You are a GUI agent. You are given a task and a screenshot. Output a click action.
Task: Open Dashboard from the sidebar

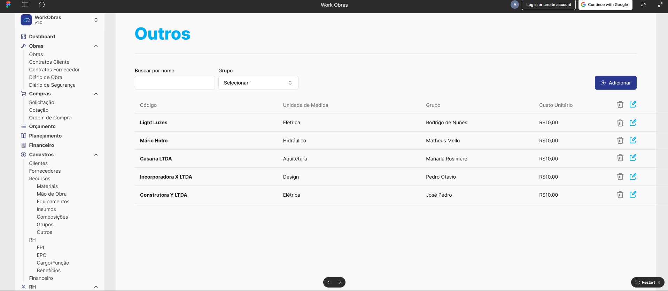[42, 37]
